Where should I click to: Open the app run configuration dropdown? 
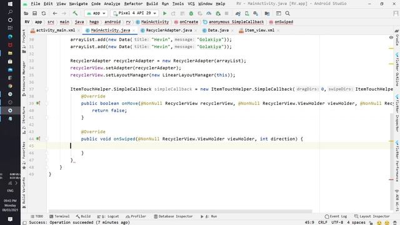pos(96,13)
